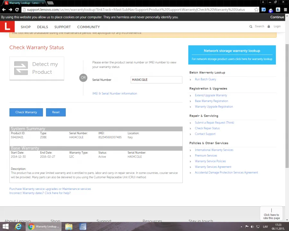Open Extend/Upgrade Warranty link
289x231 pixels.
tap(211, 95)
